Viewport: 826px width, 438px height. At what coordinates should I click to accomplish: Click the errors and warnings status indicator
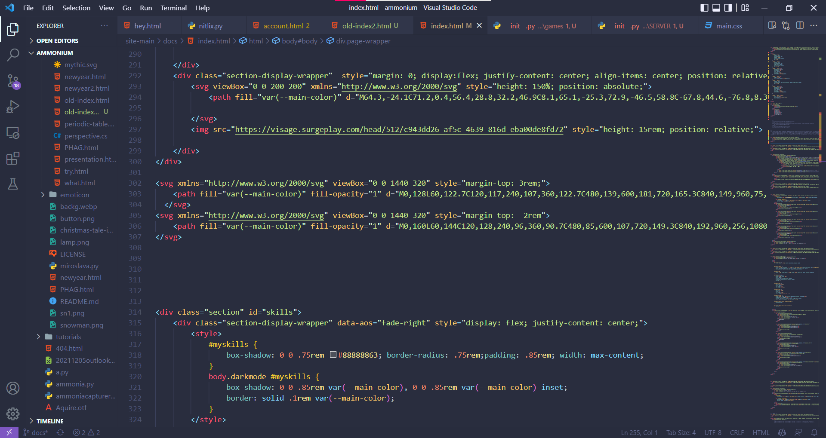(x=86, y=432)
